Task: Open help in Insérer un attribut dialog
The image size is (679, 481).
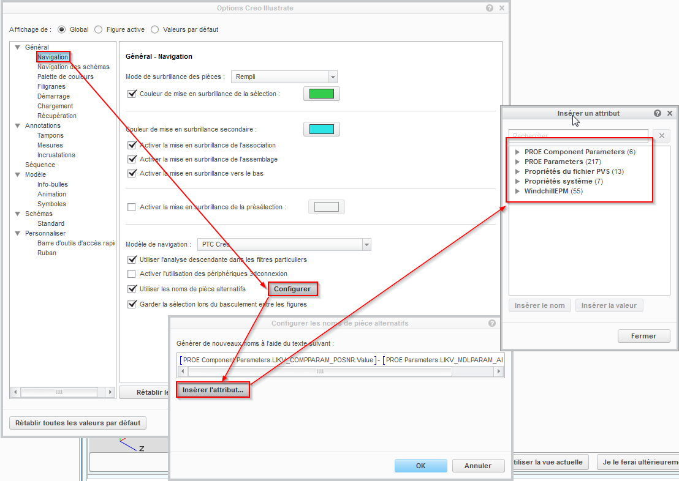Action: click(658, 113)
